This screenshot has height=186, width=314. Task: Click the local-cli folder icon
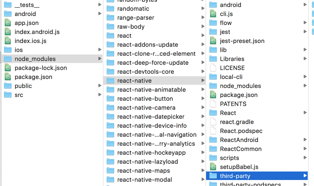pyautogui.click(x=213, y=77)
